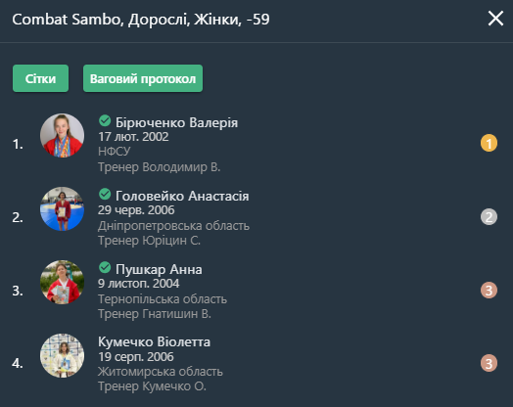Open Бірюченко Валерія's profile photo

click(62, 135)
